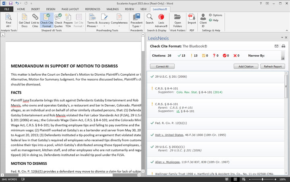Zoom out with the minus button
Viewport: 290px width, 182px height.
(x=249, y=179)
